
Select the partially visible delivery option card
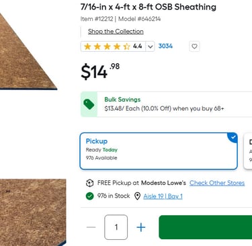coord(248,151)
